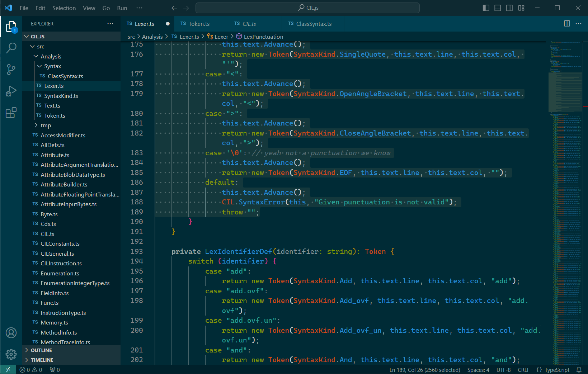Viewport: 588px width, 374px height.
Task: Click LexPunctuation in the breadcrumb
Action: (260, 37)
